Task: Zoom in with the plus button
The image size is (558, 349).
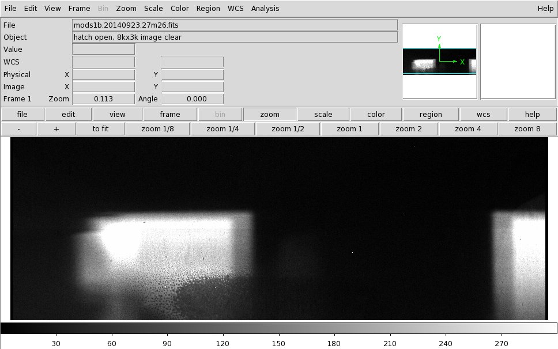Action: (x=56, y=129)
